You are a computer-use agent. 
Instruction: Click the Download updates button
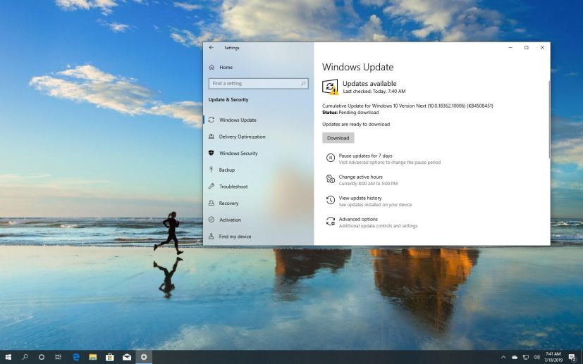(x=338, y=138)
